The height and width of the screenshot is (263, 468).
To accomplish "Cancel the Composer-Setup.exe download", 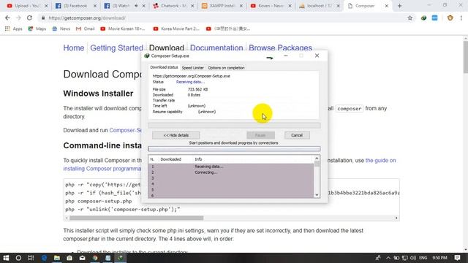I will [x=297, y=135].
